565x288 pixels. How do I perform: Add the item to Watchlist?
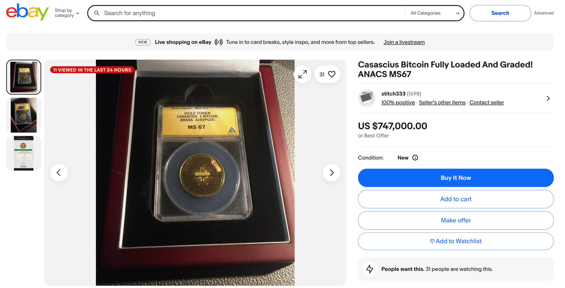(456, 241)
